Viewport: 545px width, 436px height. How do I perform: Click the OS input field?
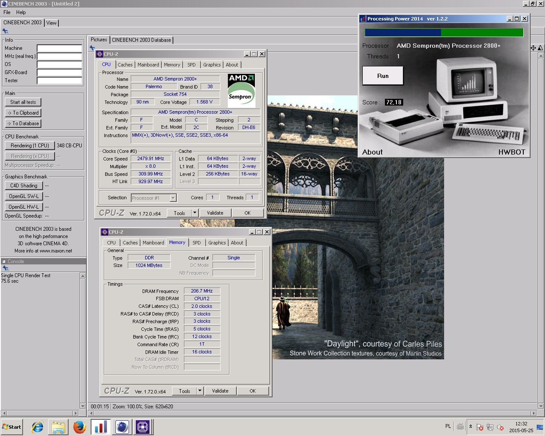[x=60, y=64]
